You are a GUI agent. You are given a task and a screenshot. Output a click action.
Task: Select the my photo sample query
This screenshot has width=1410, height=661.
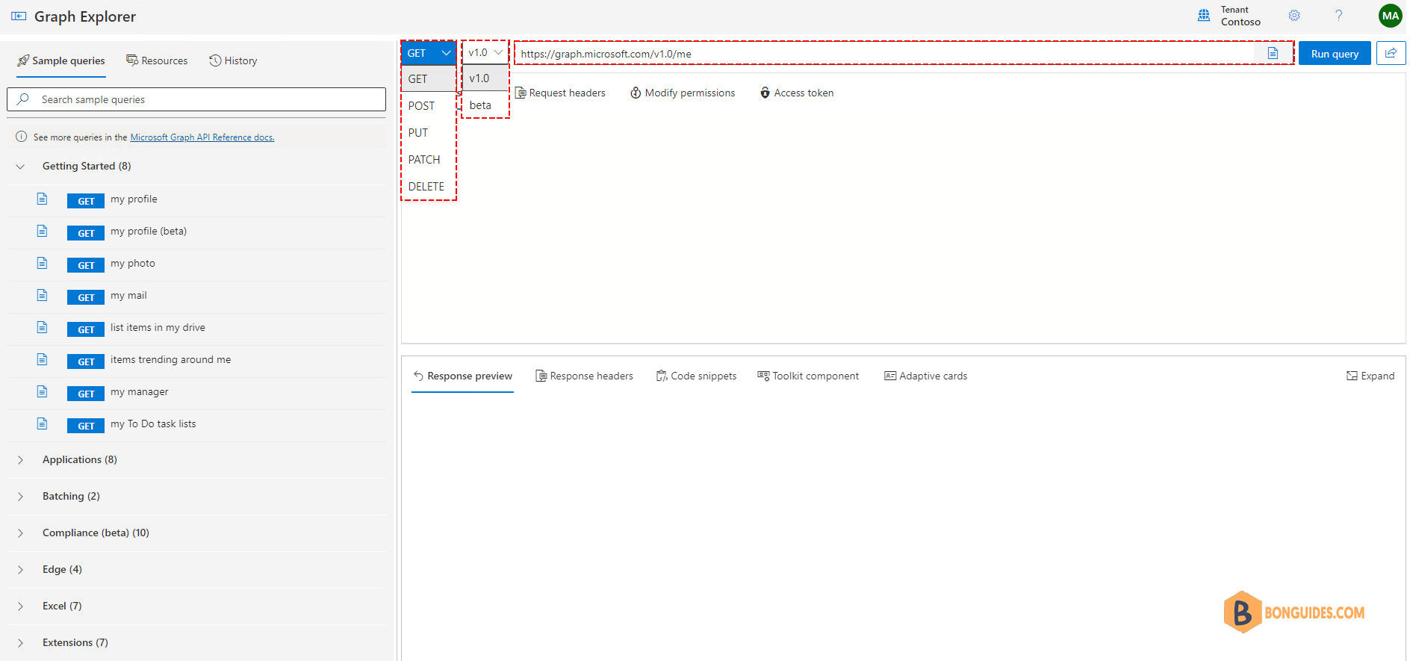[196, 264]
